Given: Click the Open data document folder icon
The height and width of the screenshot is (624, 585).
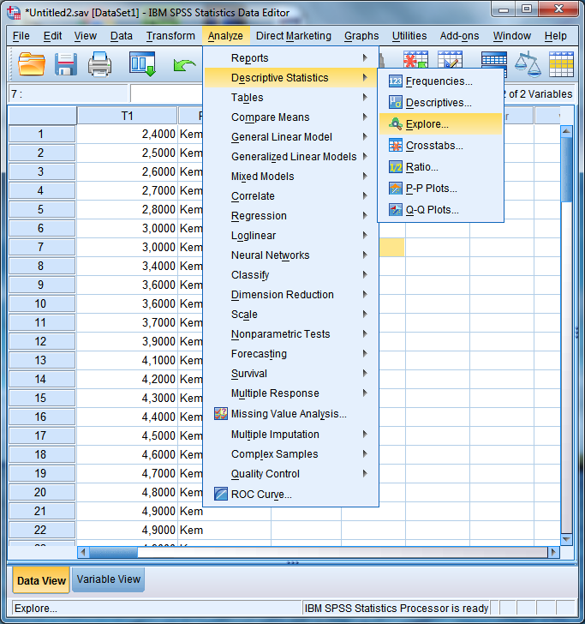Looking at the screenshot, I should click(x=32, y=64).
